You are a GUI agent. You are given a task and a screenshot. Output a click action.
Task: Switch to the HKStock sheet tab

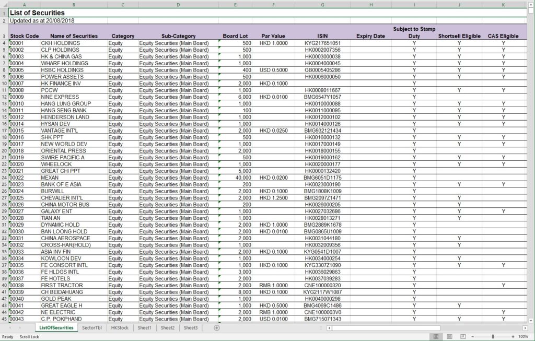(120, 328)
